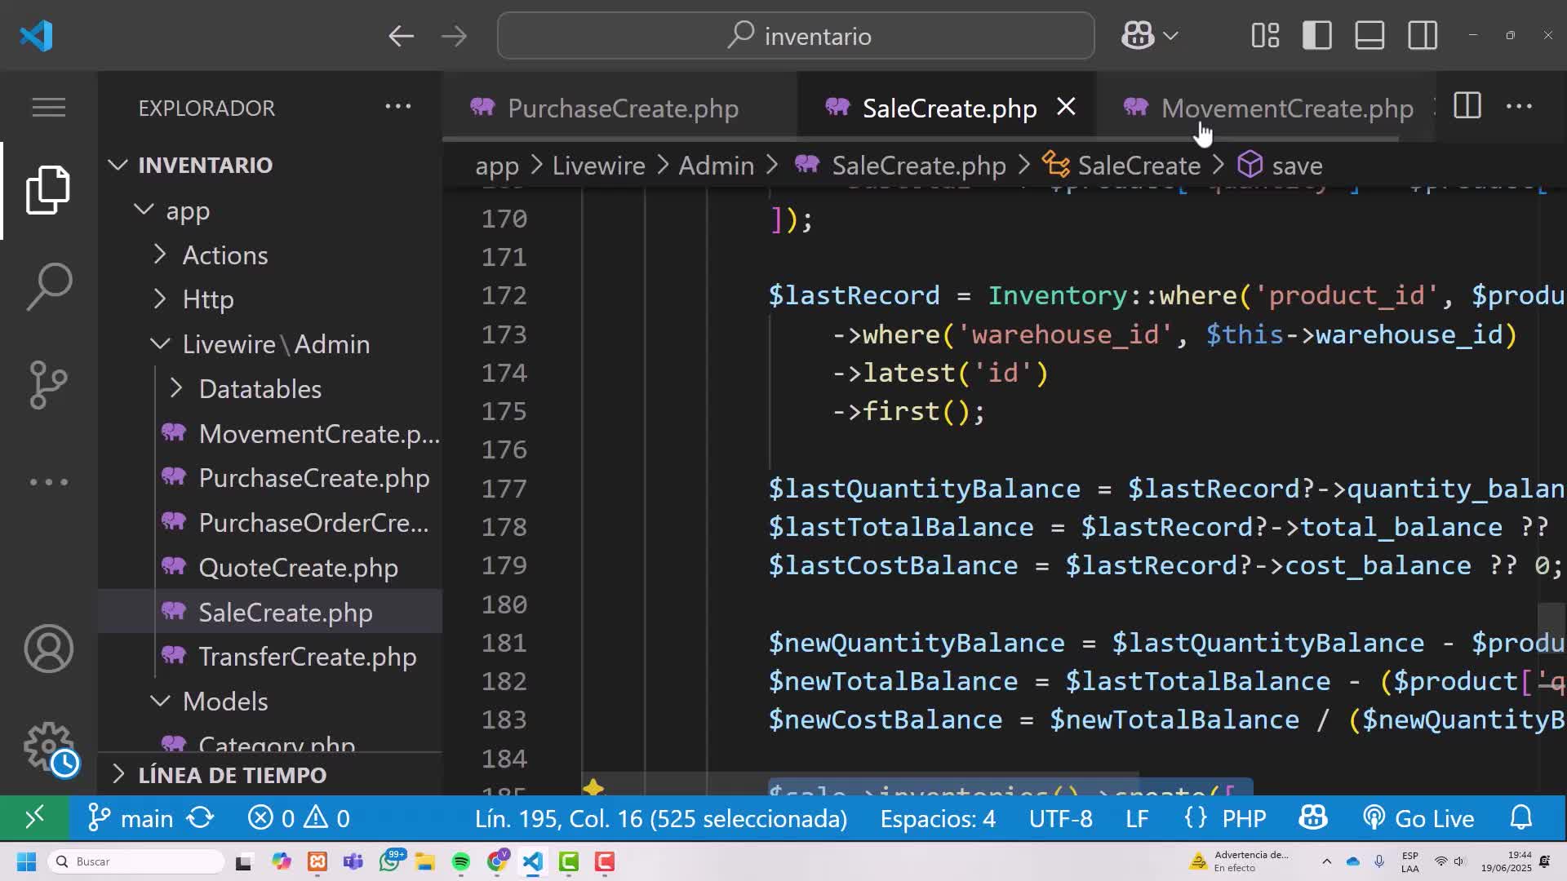Go back with the navigation arrow
The image size is (1567, 881).
point(401,36)
